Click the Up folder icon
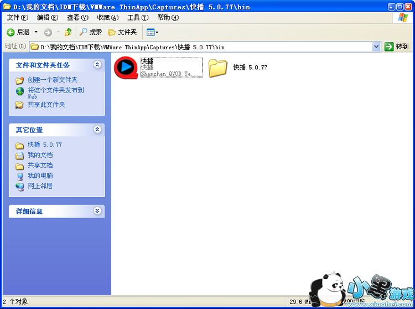Image resolution: width=415 pixels, height=309 pixels. 68,32
